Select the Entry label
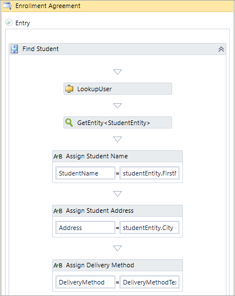 [x=22, y=23]
